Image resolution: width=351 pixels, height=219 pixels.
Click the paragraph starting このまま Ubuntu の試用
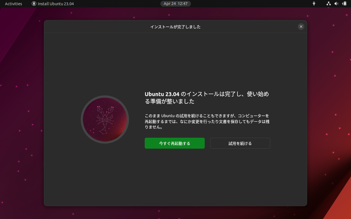(207, 121)
